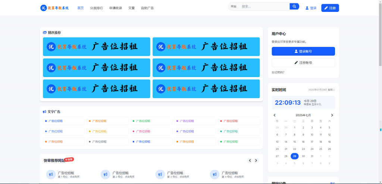Image resolution: width=382 pixels, height=184 pixels.
Task: Open 申请收录 in the navigation bar
Action: pos(116,8)
